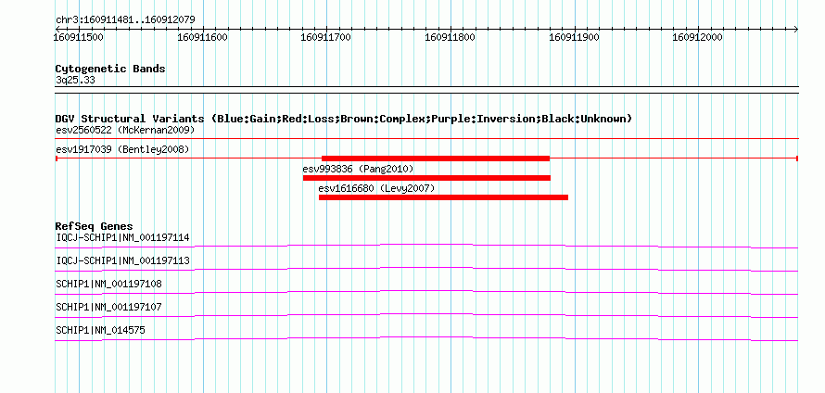The image size is (825, 393).
Task: Open gene IQCJ-SCHIP1|NM_001197114
Action: (122, 238)
